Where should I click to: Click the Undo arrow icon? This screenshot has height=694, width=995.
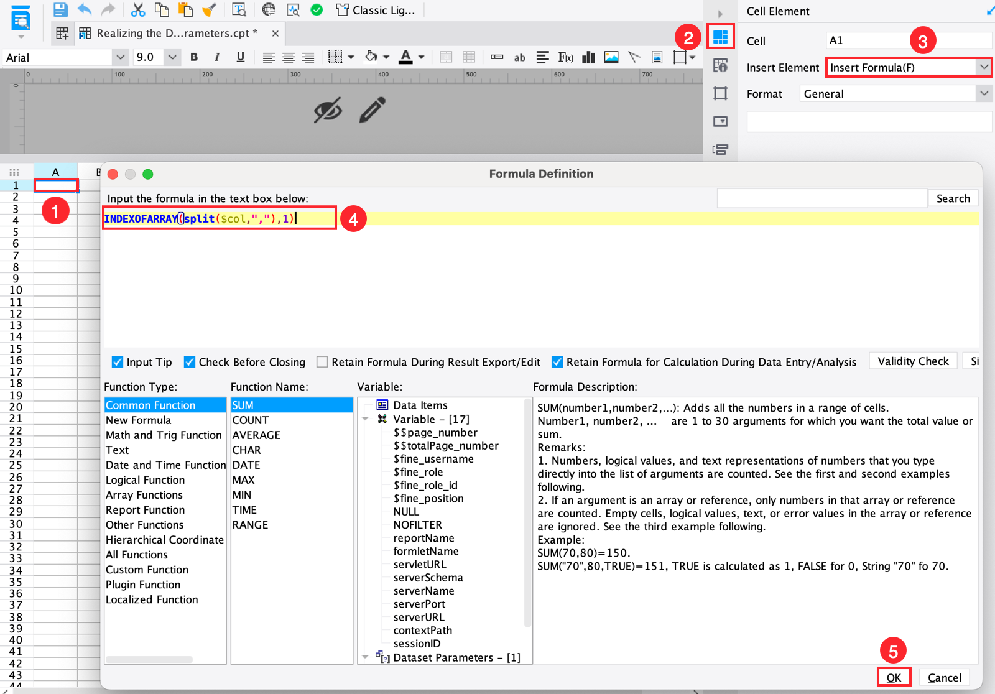click(x=85, y=9)
